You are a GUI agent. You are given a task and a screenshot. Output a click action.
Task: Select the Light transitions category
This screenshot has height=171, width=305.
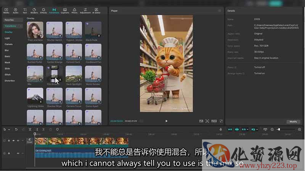point(7,38)
